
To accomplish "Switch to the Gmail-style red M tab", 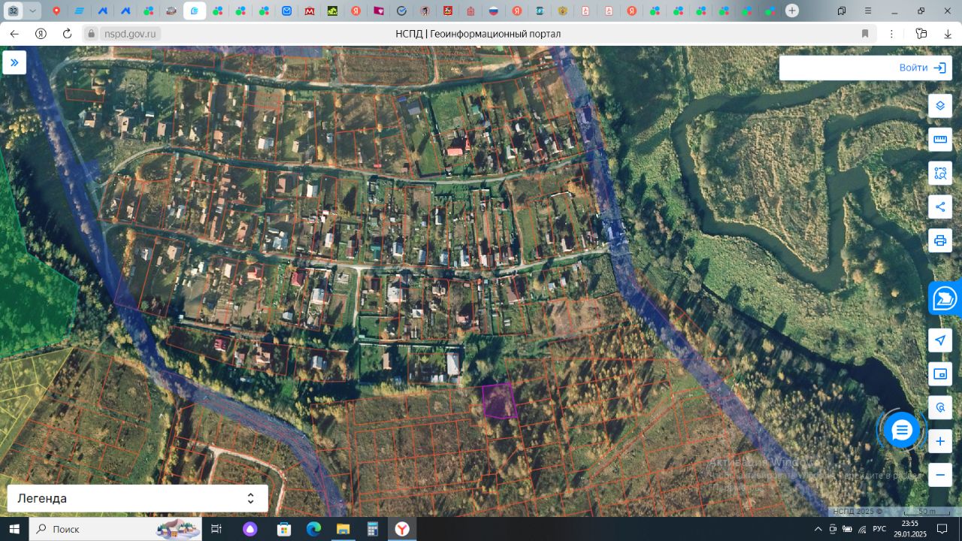I will (310, 11).
